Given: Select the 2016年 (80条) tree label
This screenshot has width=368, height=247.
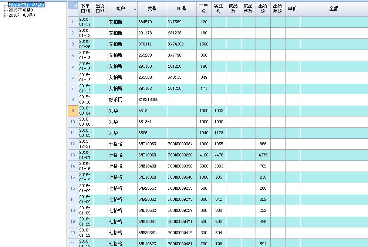Looking at the screenshot, I should (x=22, y=15).
